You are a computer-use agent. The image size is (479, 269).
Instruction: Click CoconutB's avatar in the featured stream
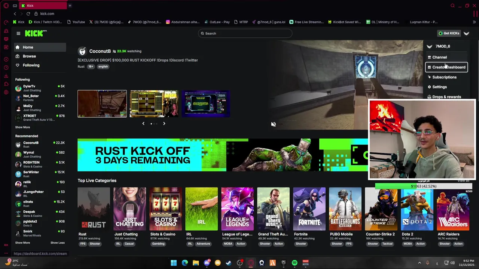click(82, 51)
